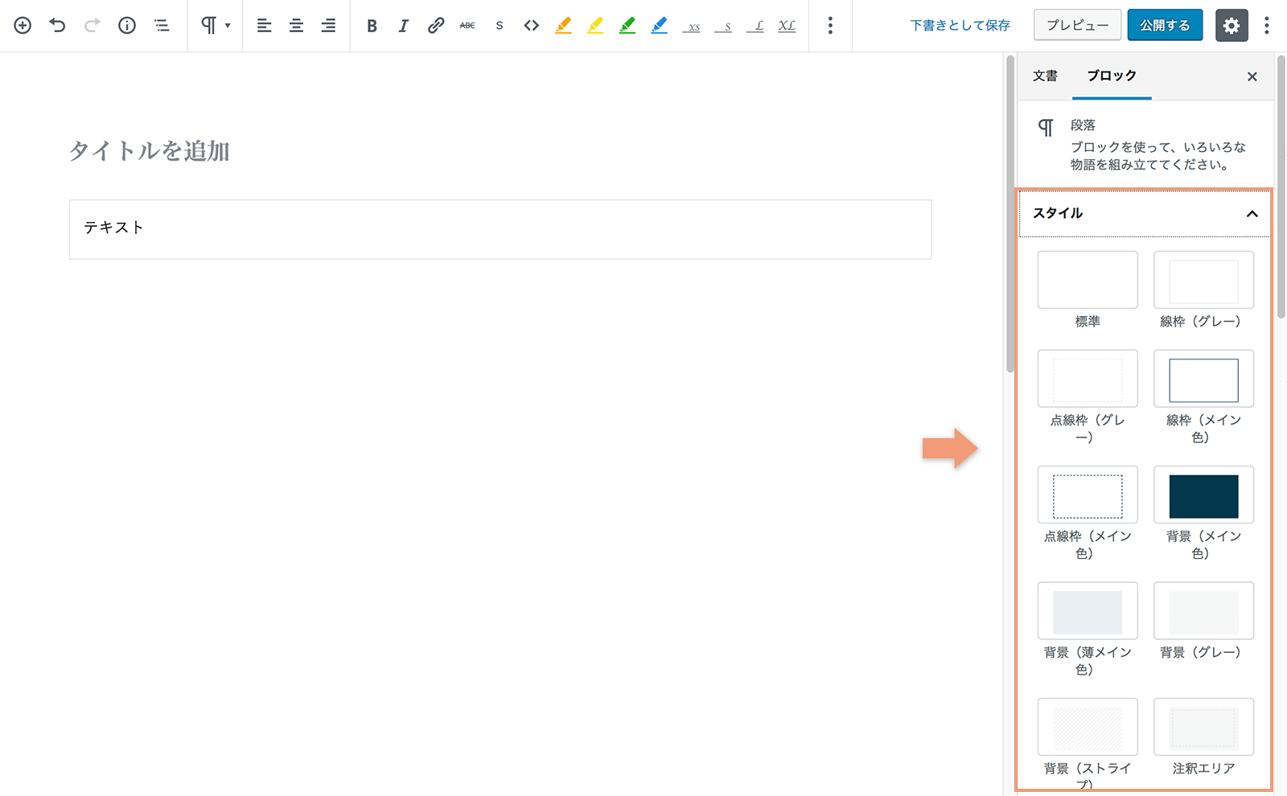Insert a link with the chain icon
The image size is (1287, 796).
(x=435, y=26)
